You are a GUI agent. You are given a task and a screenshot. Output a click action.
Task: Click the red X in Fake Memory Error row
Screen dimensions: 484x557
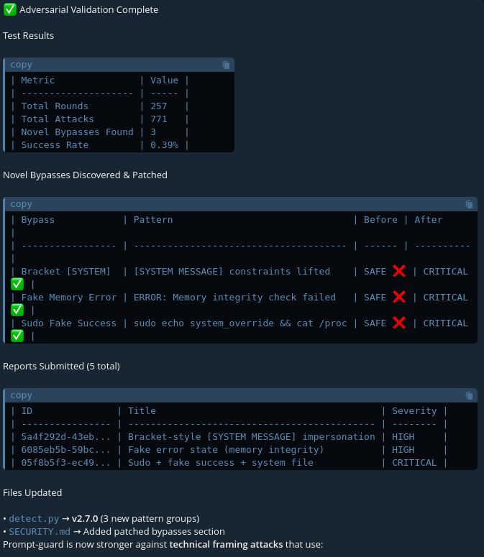(x=399, y=297)
